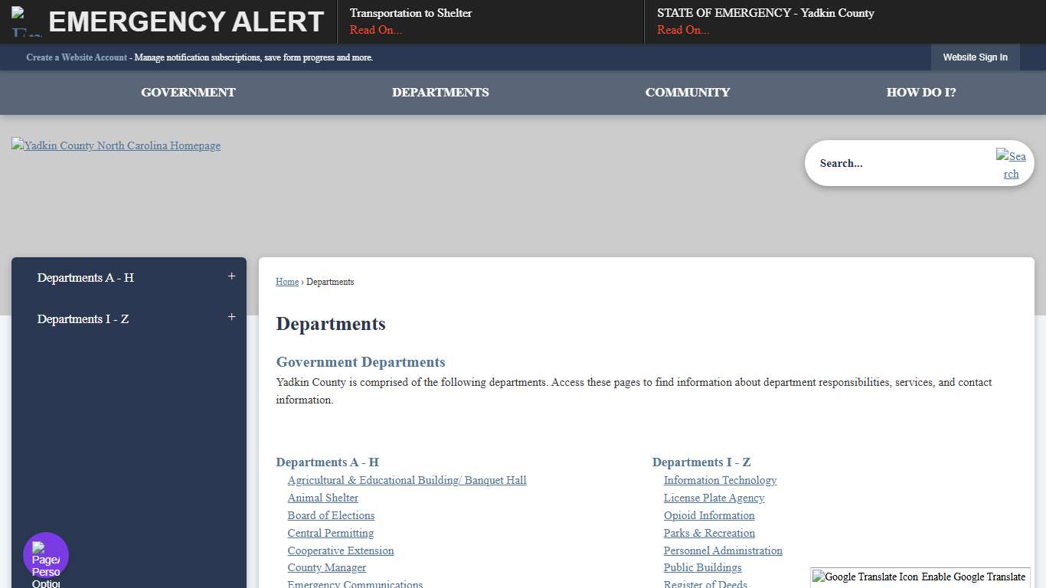Read On about Transportation to Shelter
The width and height of the screenshot is (1046, 588).
coord(375,30)
